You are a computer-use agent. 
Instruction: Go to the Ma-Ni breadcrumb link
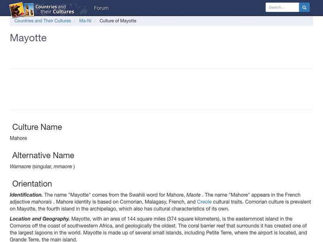(85, 21)
